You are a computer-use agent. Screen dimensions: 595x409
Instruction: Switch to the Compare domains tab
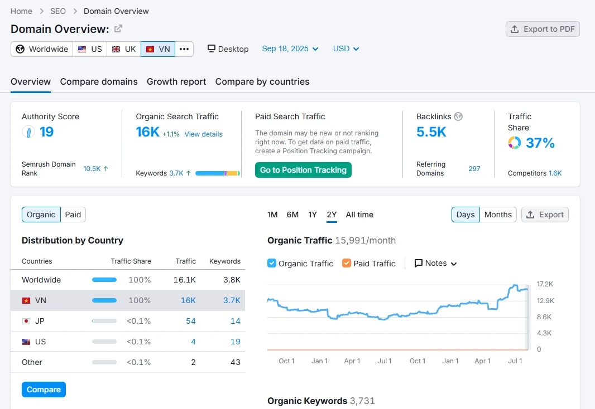point(99,81)
